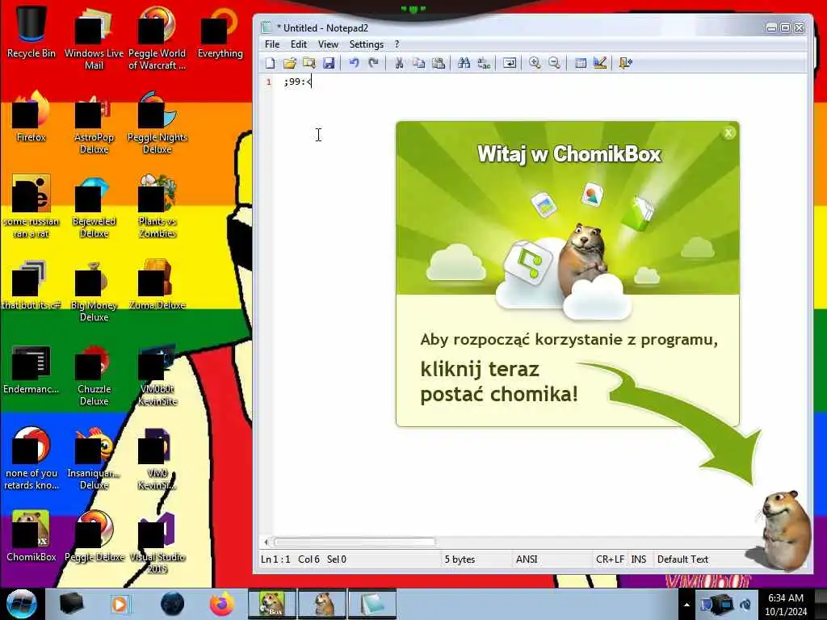Click the Exit toolbar icon in Notepad2
The image size is (827, 620).
pyautogui.click(x=626, y=63)
